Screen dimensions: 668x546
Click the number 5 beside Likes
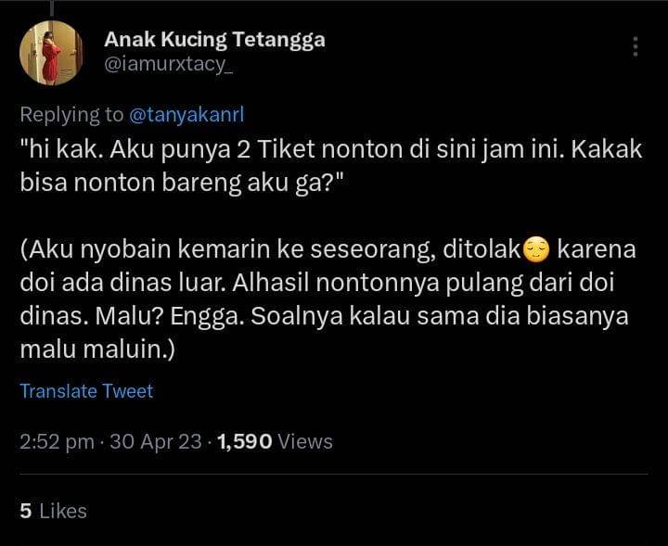26,510
